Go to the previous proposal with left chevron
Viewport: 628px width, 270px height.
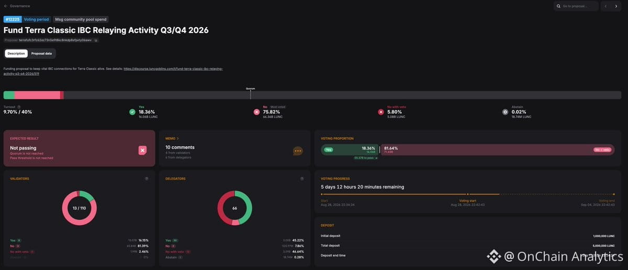[x=605, y=6]
